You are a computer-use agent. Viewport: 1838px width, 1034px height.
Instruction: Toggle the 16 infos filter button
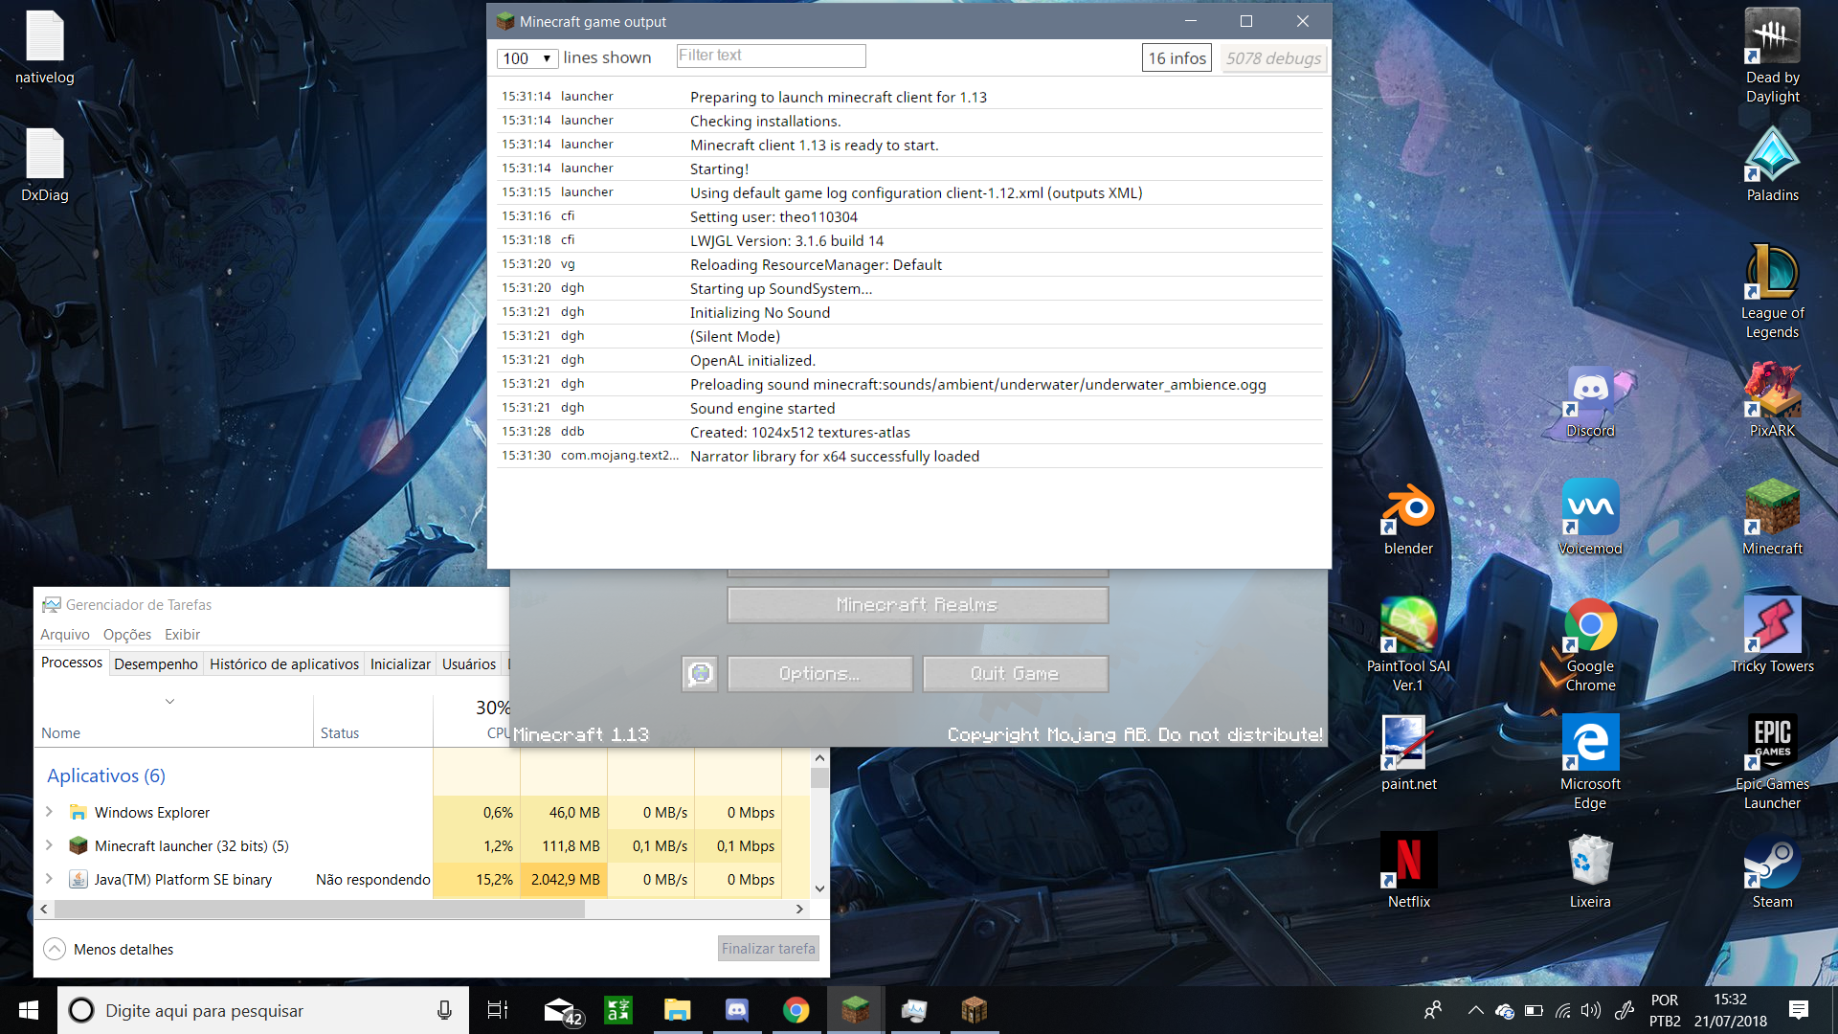(x=1177, y=58)
